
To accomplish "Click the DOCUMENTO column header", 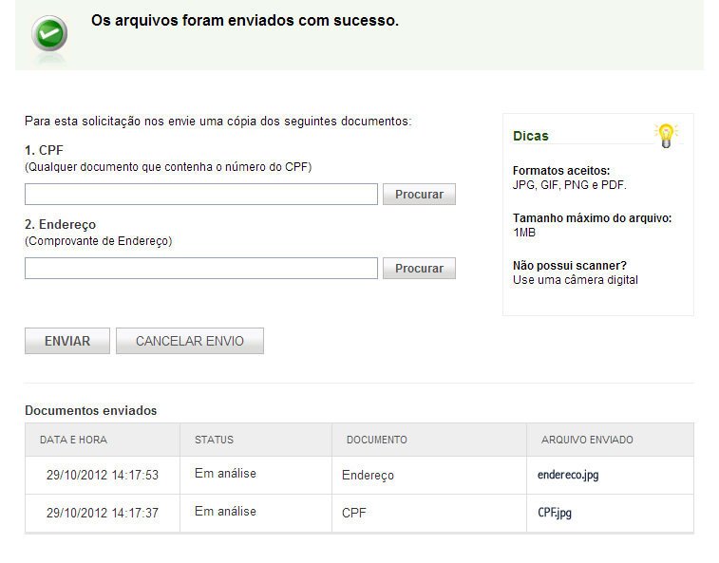I will pyautogui.click(x=376, y=441).
